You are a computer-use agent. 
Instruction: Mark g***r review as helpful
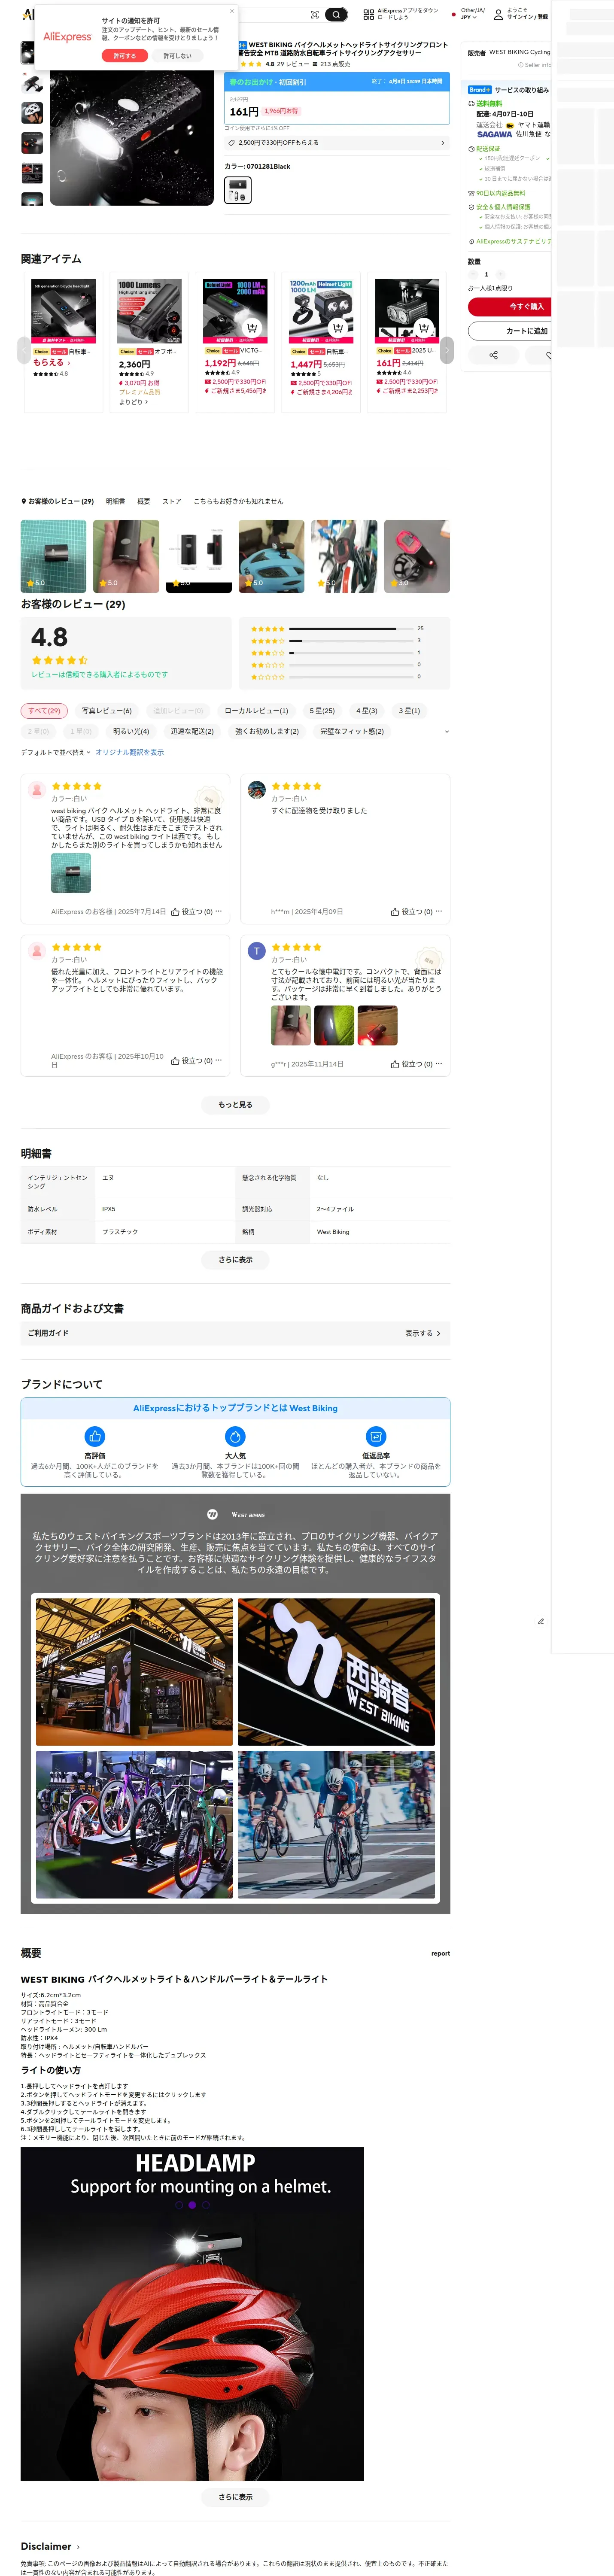pyautogui.click(x=412, y=1064)
